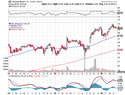Click the yellow latest weekly candlestick

pos(116,28)
